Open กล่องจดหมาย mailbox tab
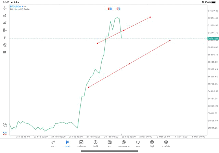The height and width of the screenshot is (153, 219). click(x=124, y=143)
